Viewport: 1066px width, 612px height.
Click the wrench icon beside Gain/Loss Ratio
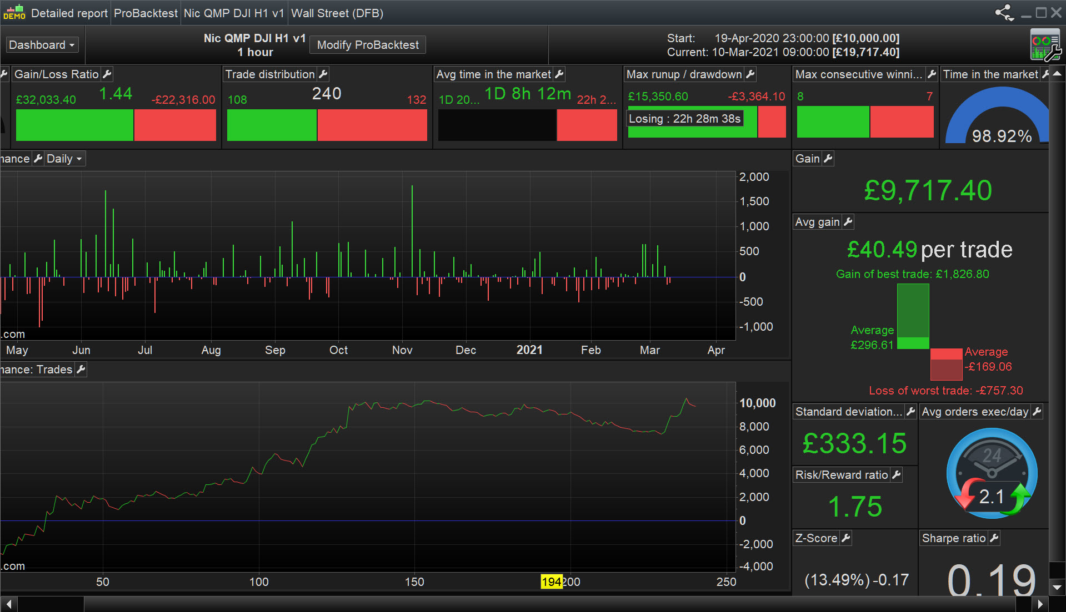coord(108,74)
